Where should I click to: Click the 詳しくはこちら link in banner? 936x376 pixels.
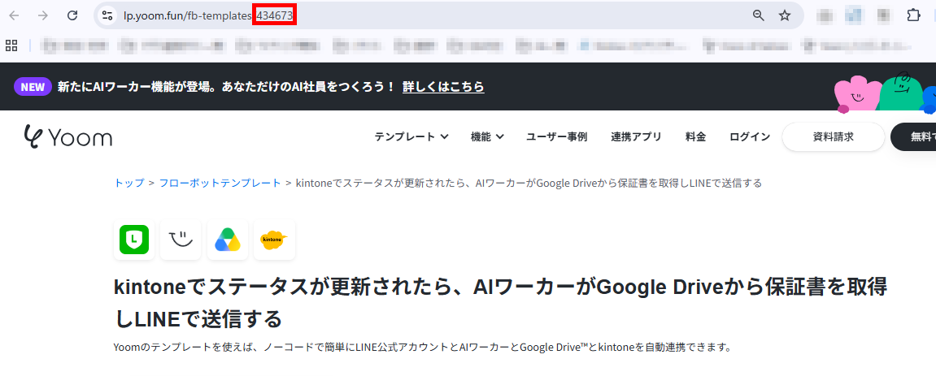443,87
